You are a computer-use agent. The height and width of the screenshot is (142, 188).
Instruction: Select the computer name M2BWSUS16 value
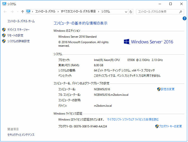(102, 89)
